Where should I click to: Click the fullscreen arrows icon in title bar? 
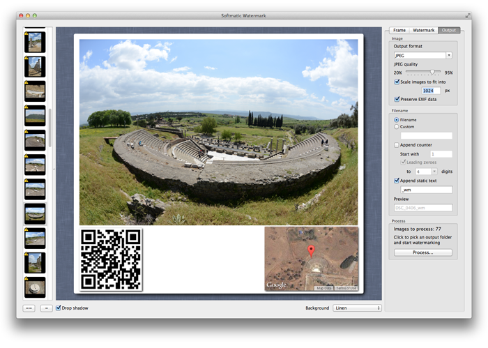pyautogui.click(x=468, y=15)
